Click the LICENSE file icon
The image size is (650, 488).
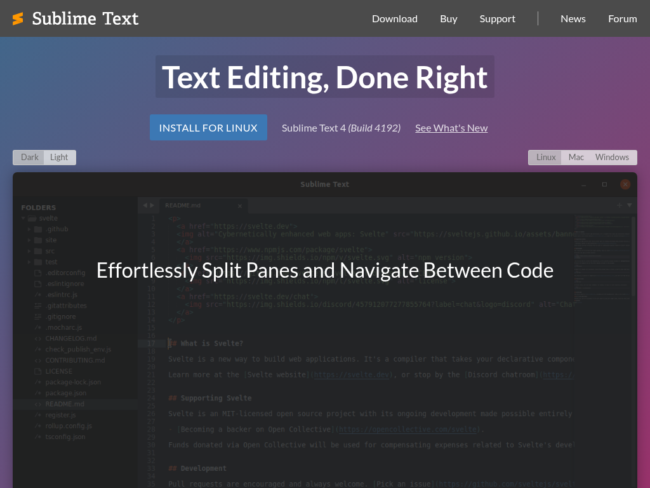(38, 371)
